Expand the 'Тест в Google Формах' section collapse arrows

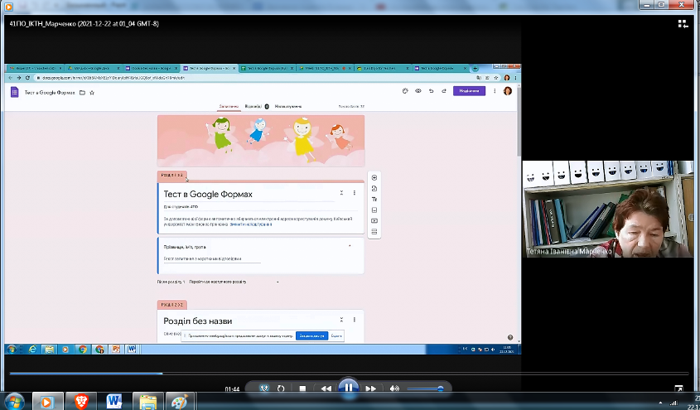(341, 193)
